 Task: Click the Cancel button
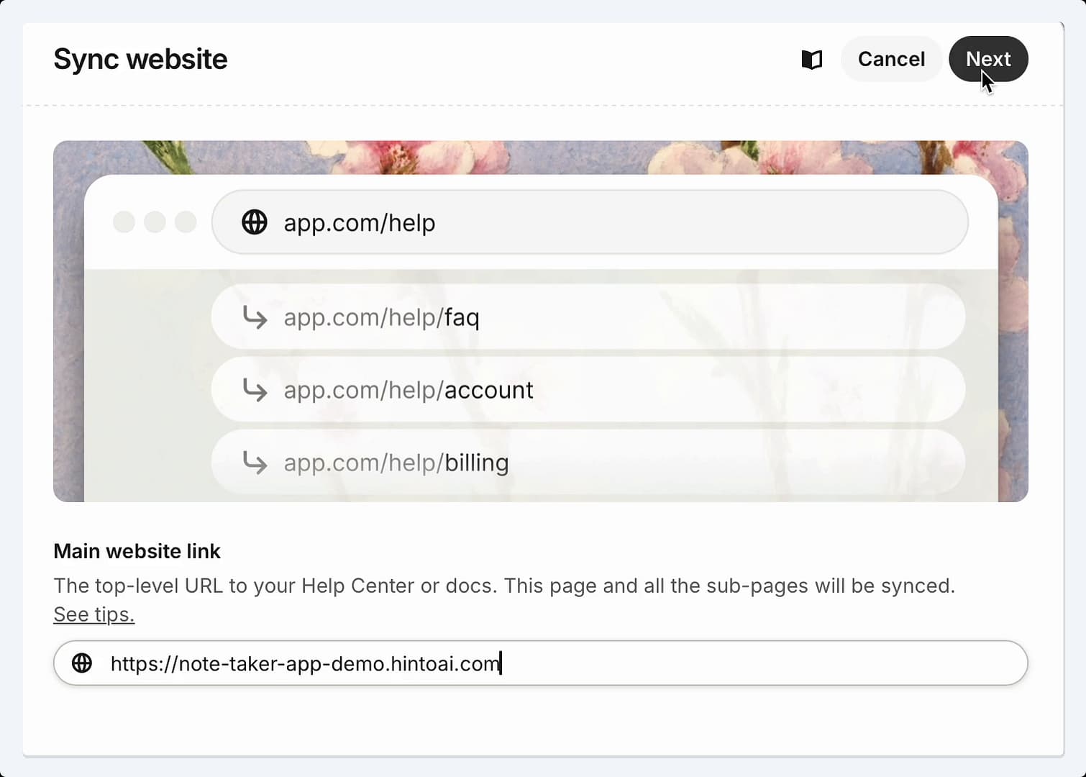(x=891, y=59)
